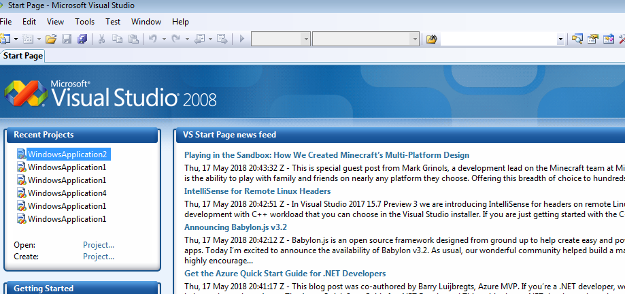Screen dimensions: 625x294
Task: Click the Save All icon
Action: coord(82,39)
